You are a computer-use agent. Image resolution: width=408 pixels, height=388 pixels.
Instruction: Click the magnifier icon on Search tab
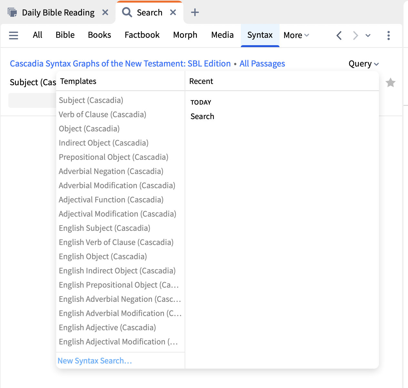127,13
